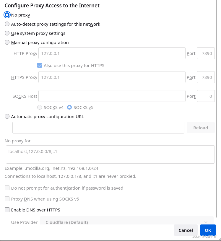Uncheck Also use this proxy for HTTPS
This screenshot has width=221, height=241.
40,66
